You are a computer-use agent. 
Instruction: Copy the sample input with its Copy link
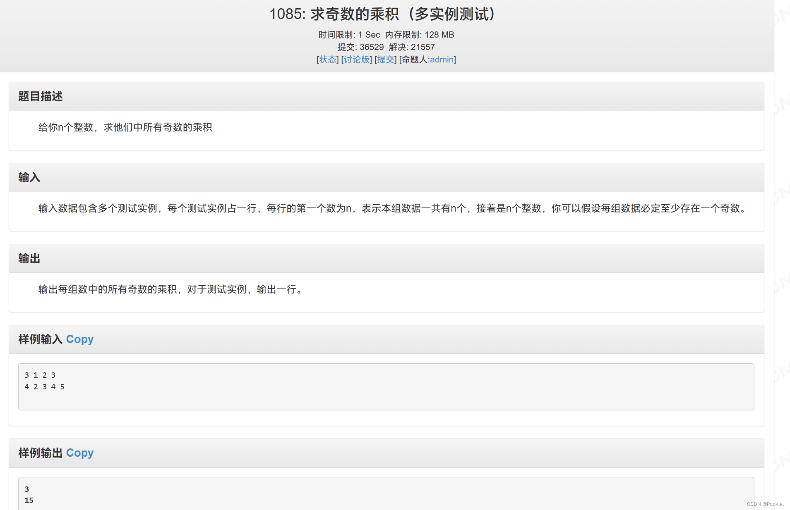point(79,339)
